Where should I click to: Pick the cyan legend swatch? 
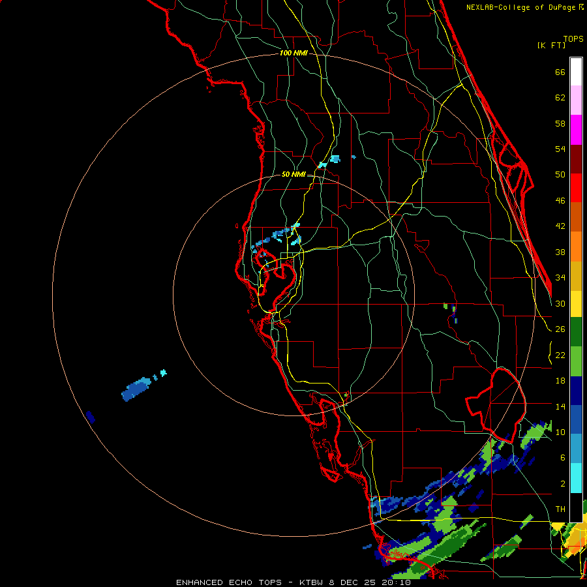pos(576,478)
